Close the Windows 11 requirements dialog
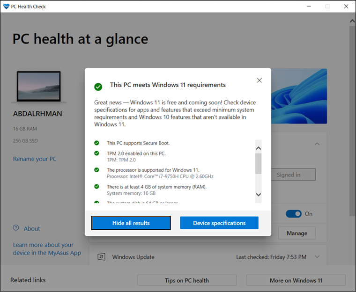 point(260,80)
